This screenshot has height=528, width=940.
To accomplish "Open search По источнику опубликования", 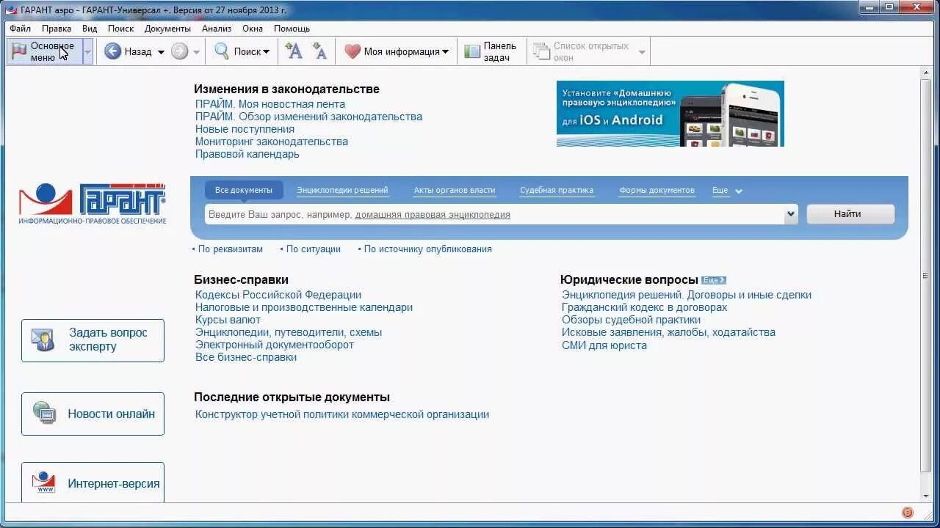I will (x=427, y=249).
